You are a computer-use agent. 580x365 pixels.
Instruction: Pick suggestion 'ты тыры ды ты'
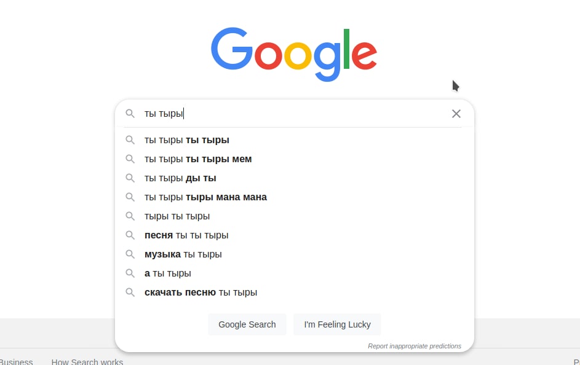coord(295,178)
